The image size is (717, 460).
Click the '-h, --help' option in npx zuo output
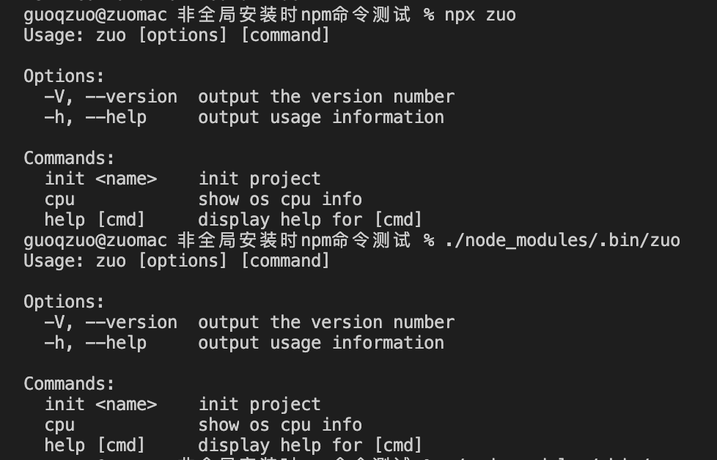click(95, 117)
